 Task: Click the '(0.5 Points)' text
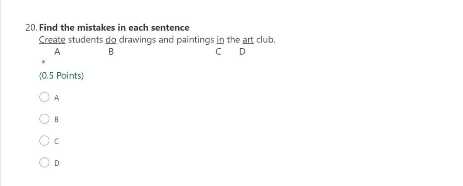(61, 75)
